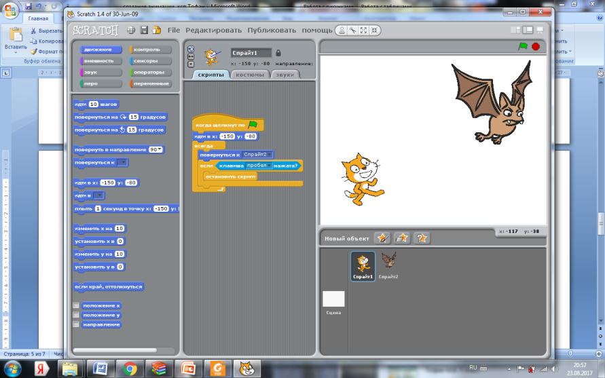
Task: Choose new sprite from file folder-star button
Action: [x=402, y=238]
